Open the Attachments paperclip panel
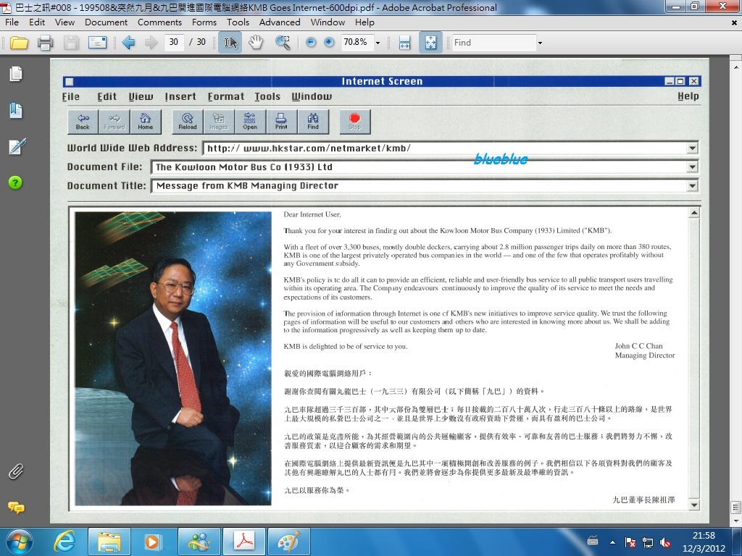 tap(15, 472)
